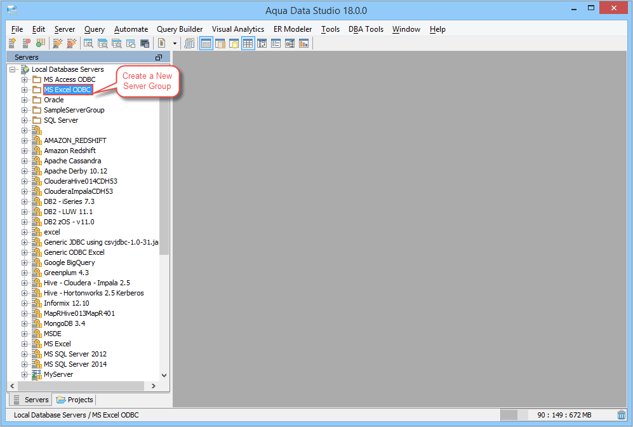Switch to the Projects tab
Image resolution: width=633 pixels, height=427 pixels.
point(75,400)
